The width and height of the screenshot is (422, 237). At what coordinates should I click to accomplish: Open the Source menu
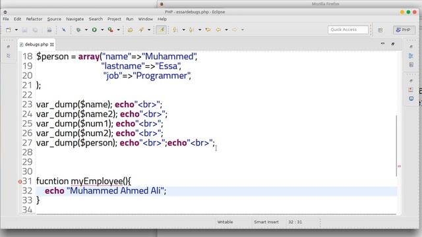pyautogui.click(x=54, y=19)
